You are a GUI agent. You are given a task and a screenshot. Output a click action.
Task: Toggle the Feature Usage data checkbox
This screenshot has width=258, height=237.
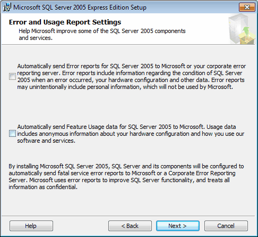(x=12, y=134)
